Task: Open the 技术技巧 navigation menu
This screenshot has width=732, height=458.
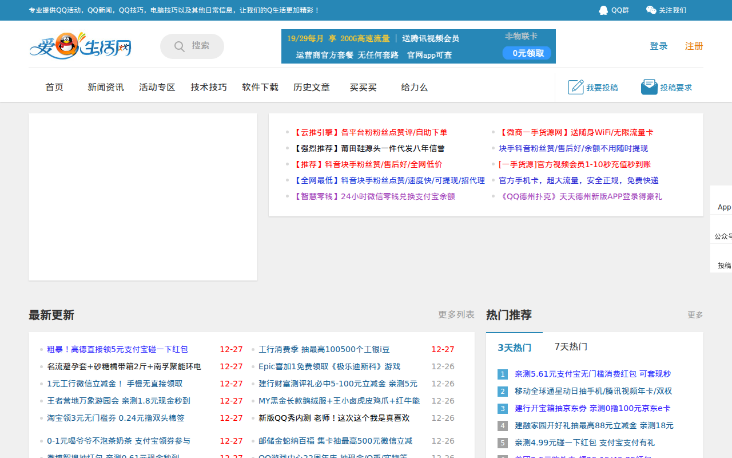Action: 208,87
